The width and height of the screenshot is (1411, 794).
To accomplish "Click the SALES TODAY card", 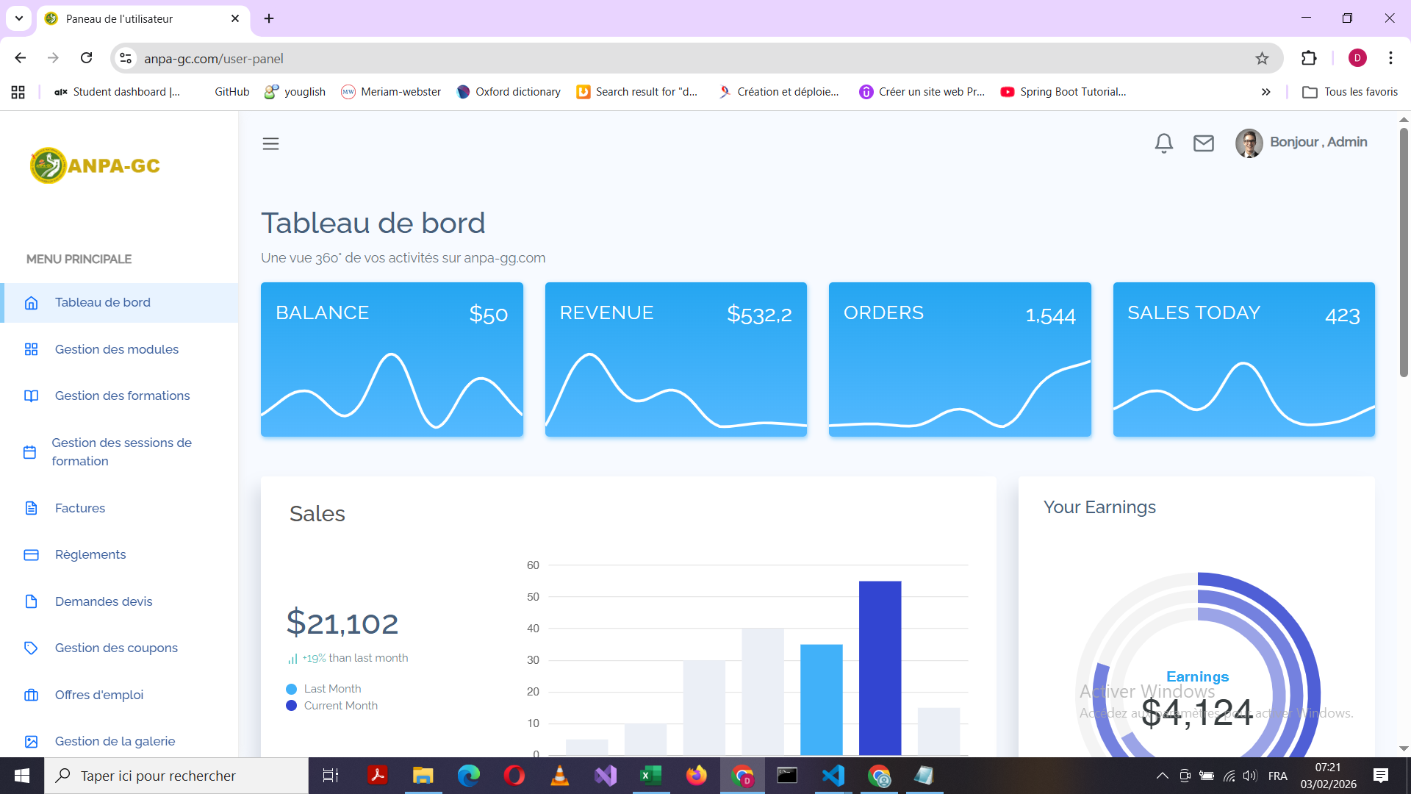I will click(1243, 360).
